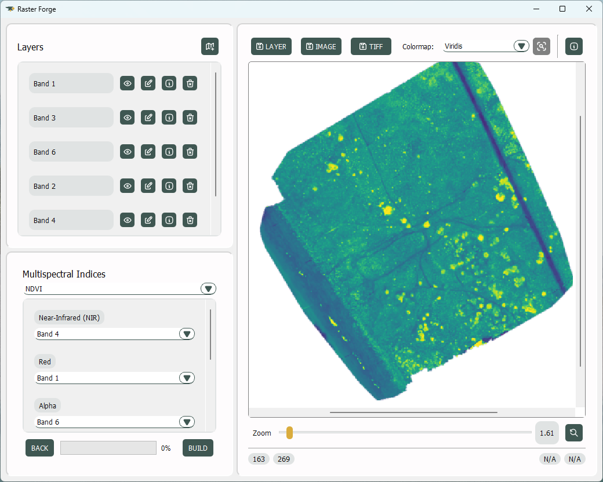Image resolution: width=603 pixels, height=482 pixels.
Task: Maximize the Raster Forge window
Action: [x=562, y=9]
